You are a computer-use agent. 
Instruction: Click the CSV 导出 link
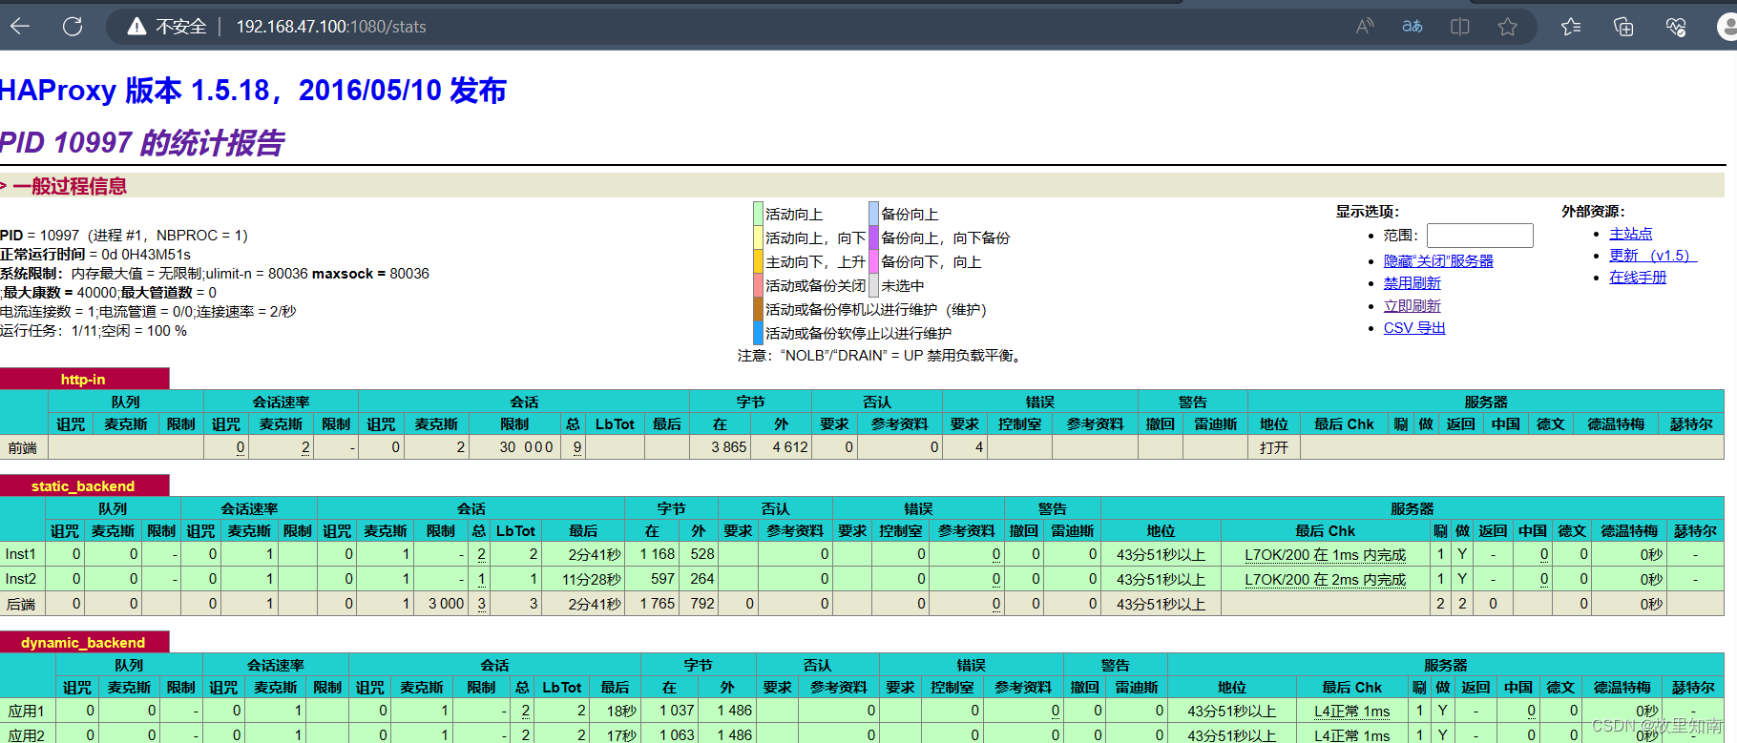coord(1414,328)
